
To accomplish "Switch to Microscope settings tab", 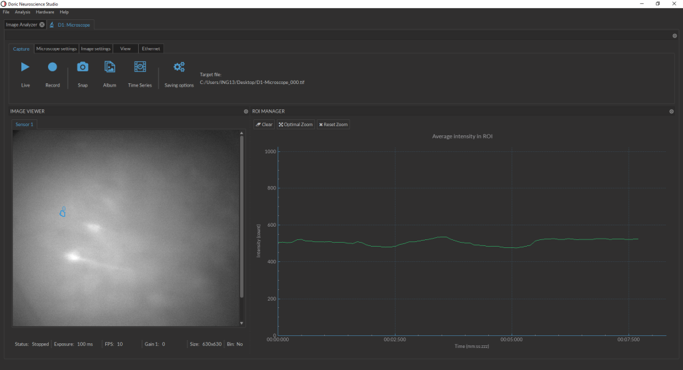I will [x=56, y=49].
